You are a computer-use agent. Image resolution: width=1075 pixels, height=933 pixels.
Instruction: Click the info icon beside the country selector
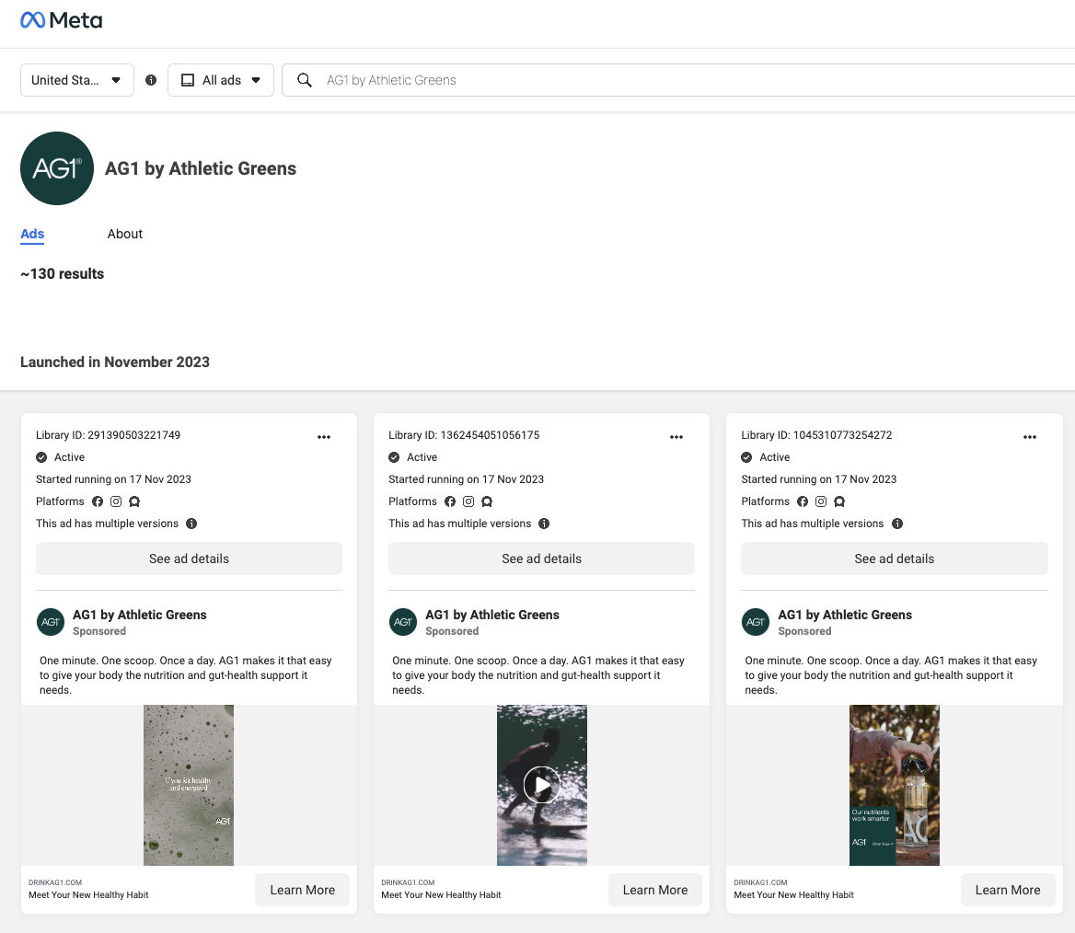pos(151,80)
